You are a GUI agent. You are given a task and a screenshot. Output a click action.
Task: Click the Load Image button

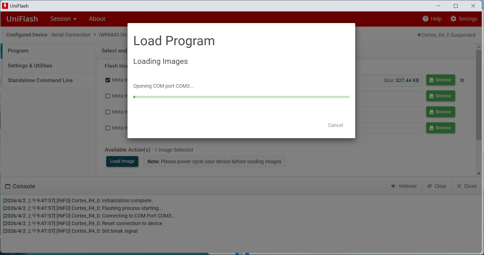point(122,161)
